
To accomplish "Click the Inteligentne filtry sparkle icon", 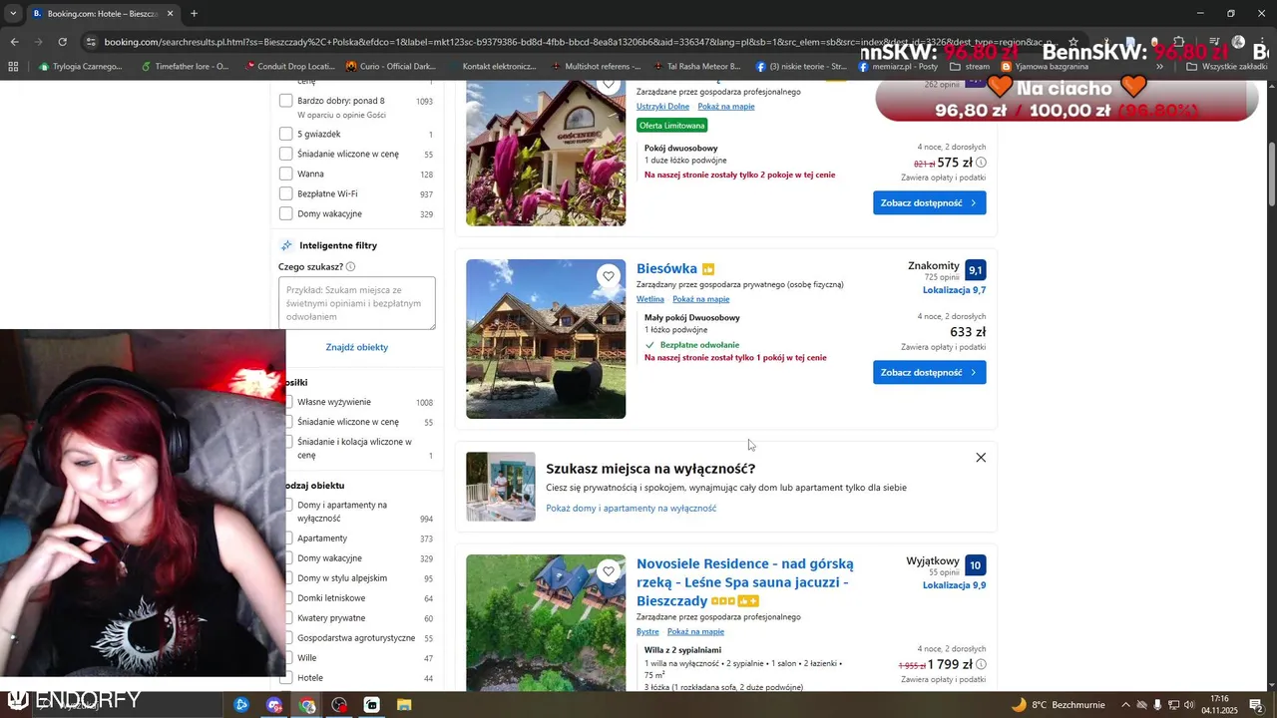I will pos(286,245).
